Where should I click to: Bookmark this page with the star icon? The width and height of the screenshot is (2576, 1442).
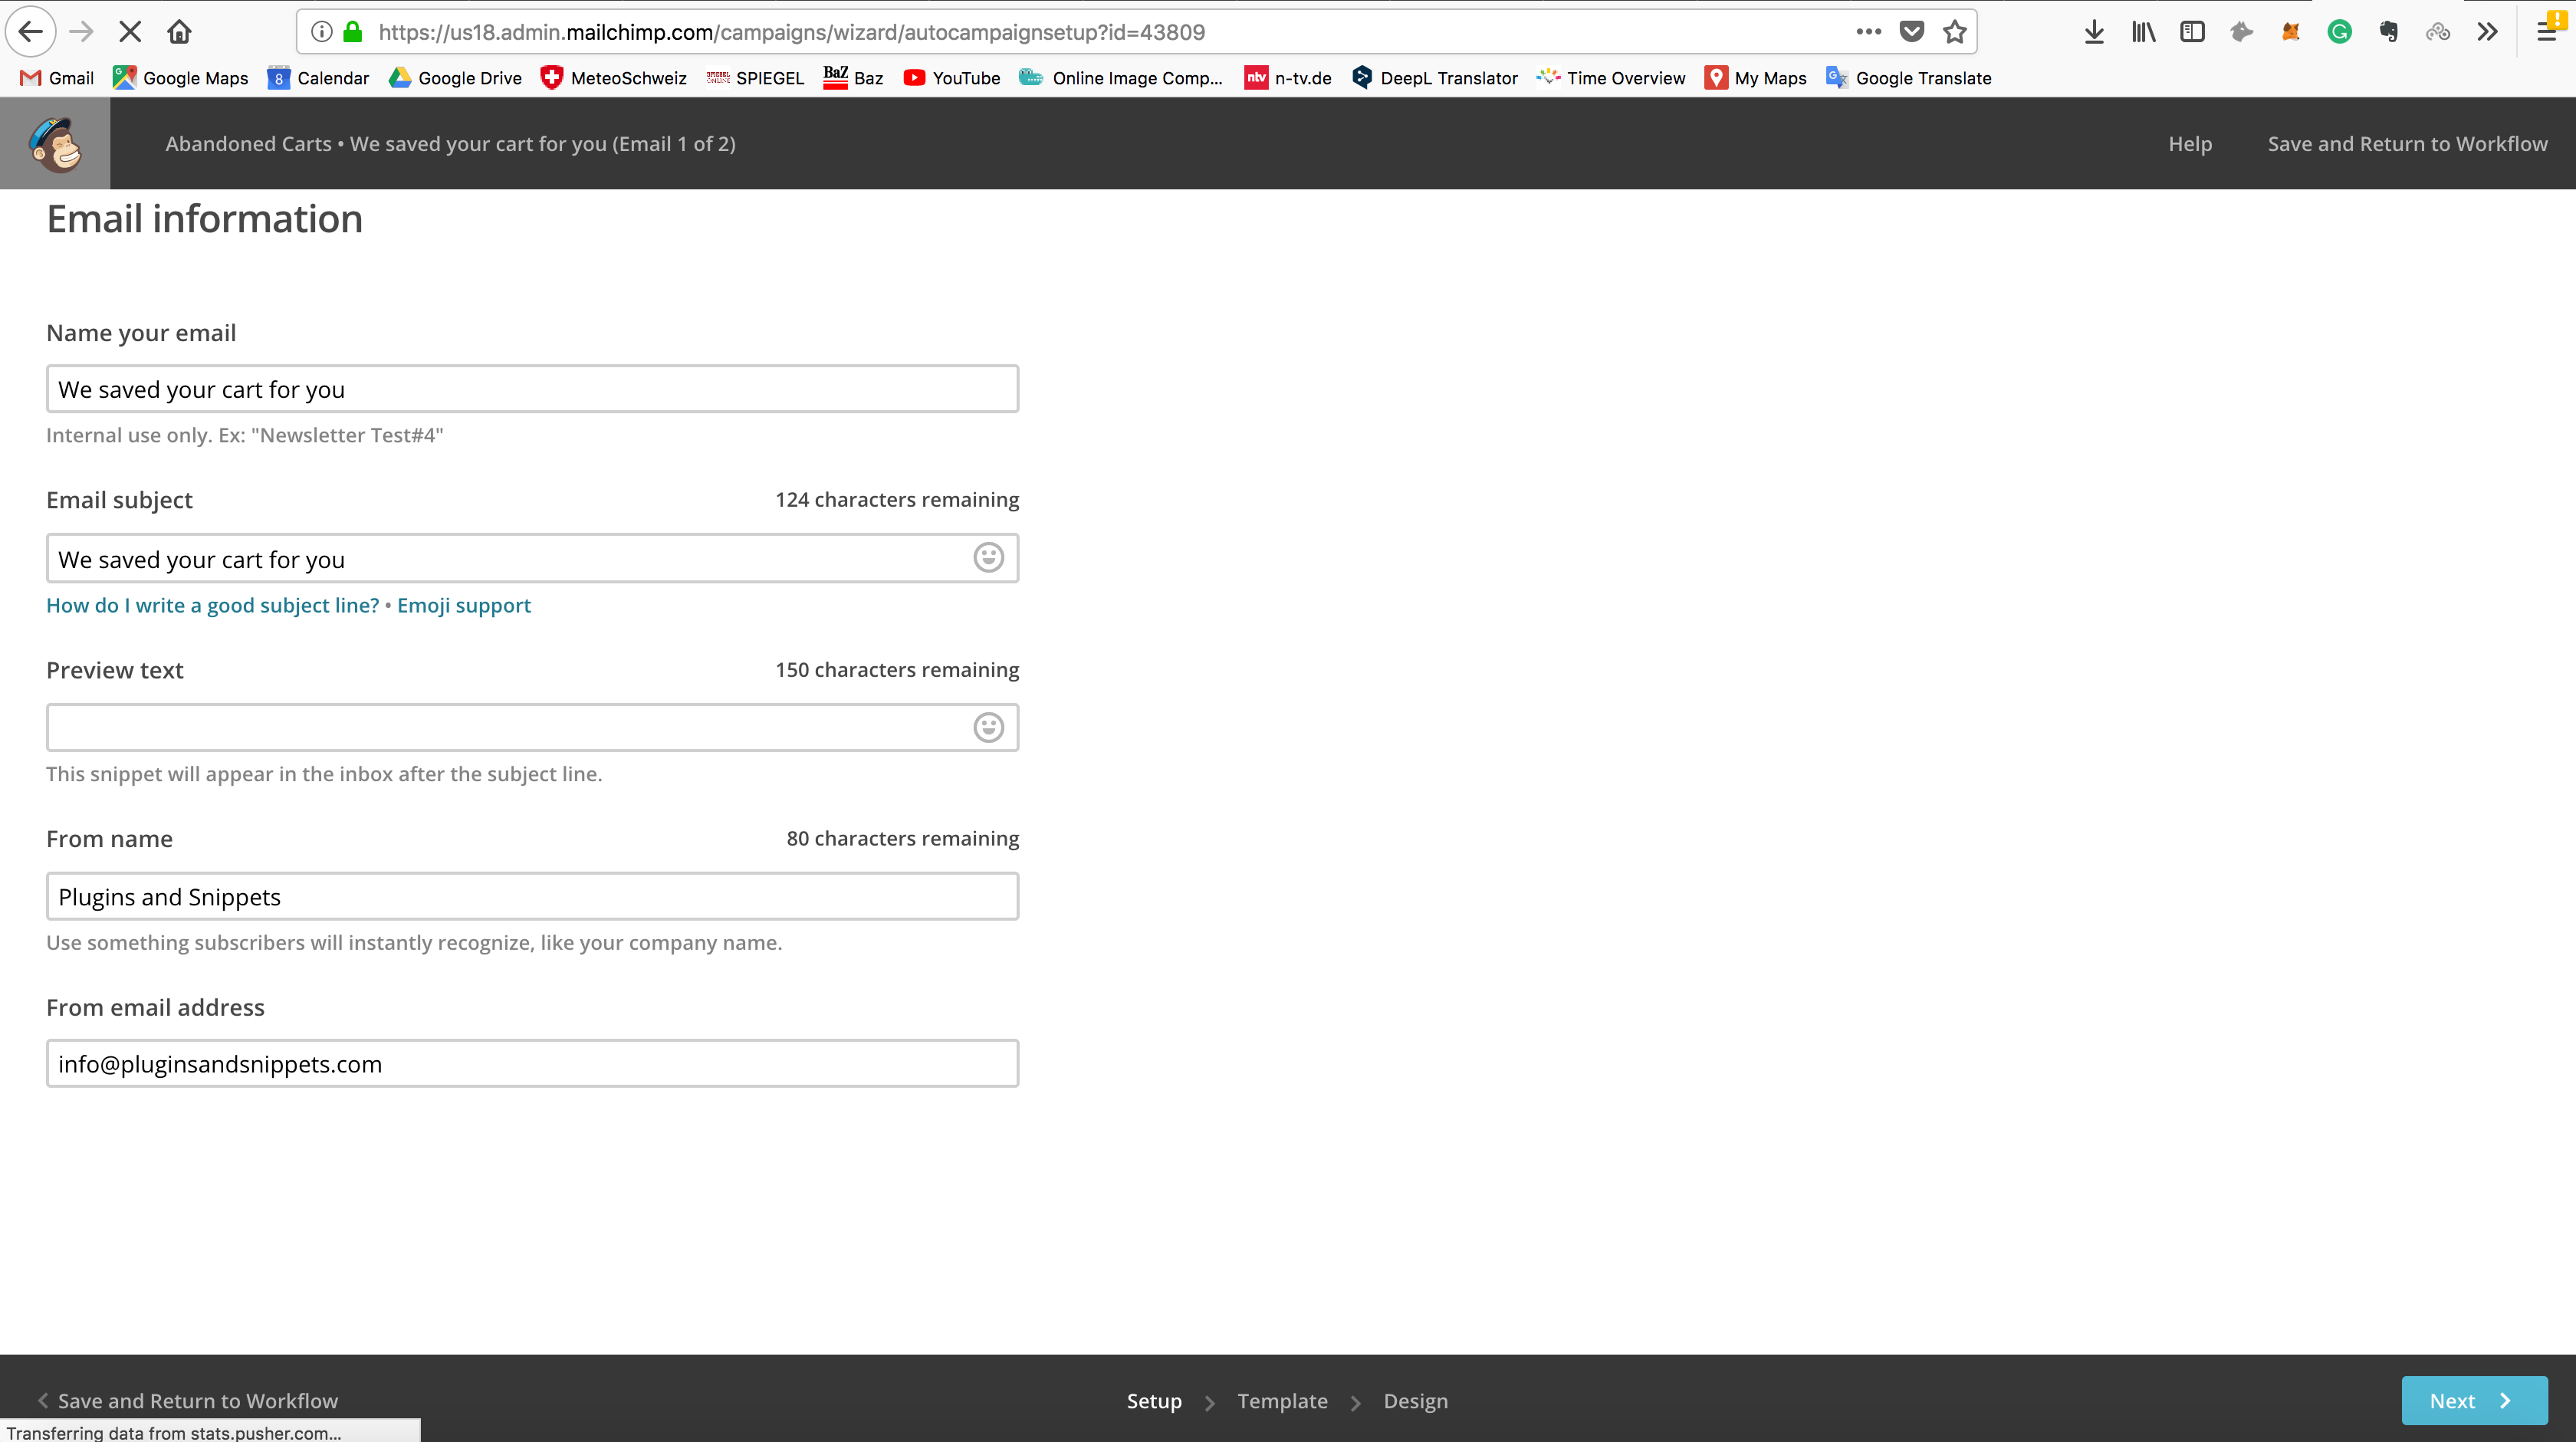(1954, 32)
